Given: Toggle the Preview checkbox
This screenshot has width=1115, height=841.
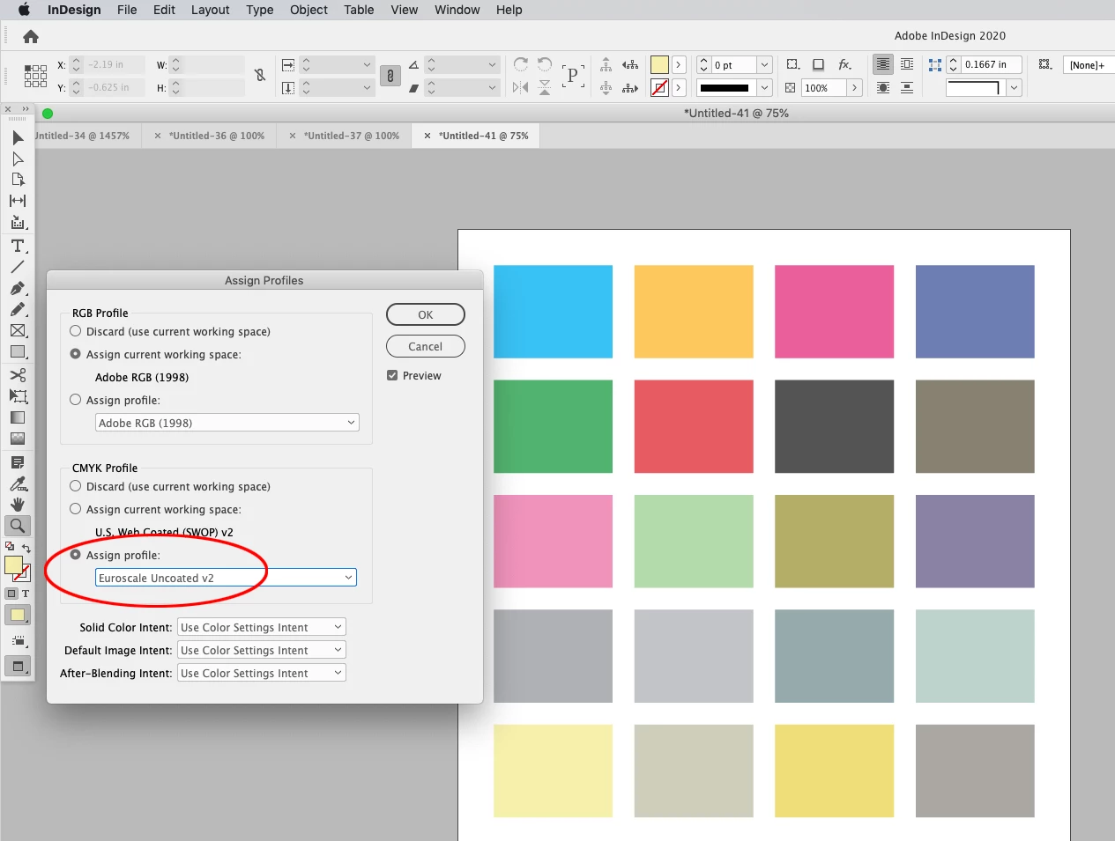Looking at the screenshot, I should 392,375.
